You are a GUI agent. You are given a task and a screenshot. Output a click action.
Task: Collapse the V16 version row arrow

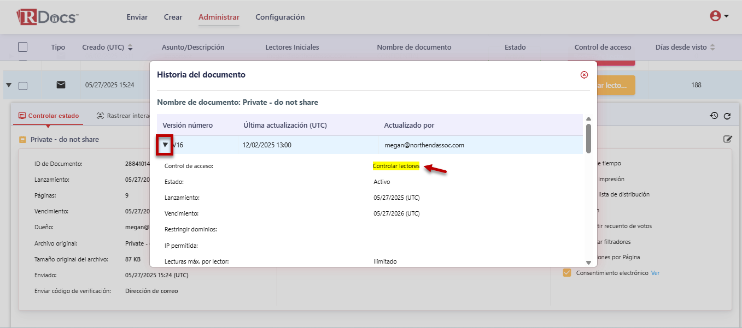[165, 145]
